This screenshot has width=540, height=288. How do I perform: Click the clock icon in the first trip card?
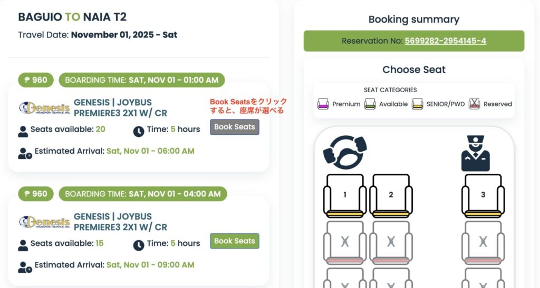click(138, 131)
